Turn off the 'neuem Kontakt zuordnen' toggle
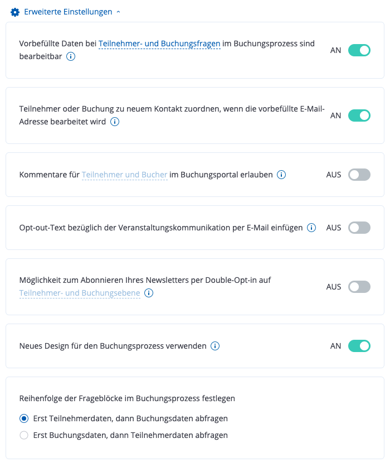Screen dimensions: 390x472 click(359, 115)
